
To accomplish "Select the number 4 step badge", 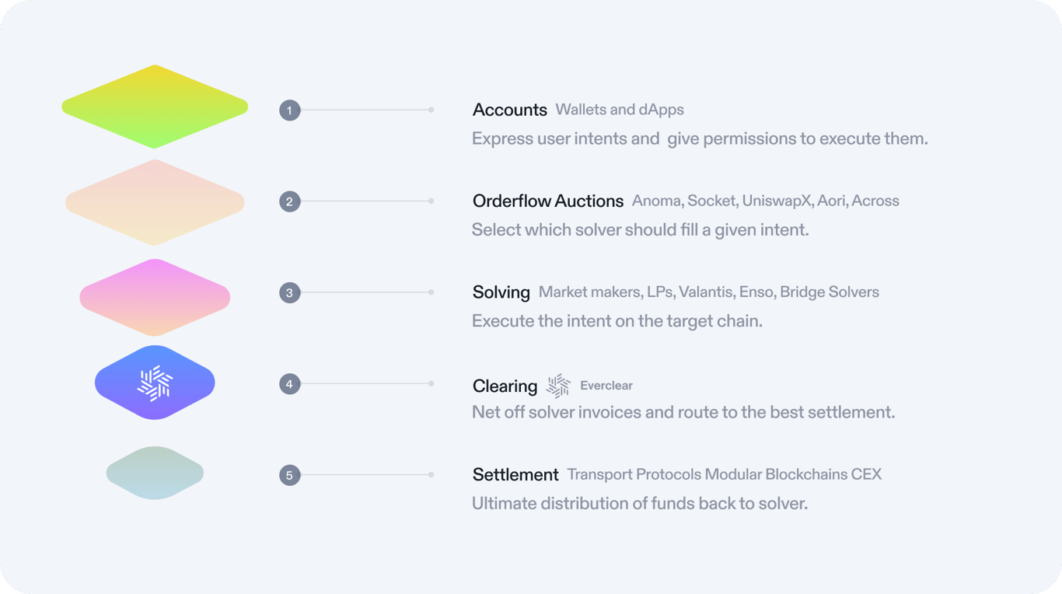I will 289,384.
